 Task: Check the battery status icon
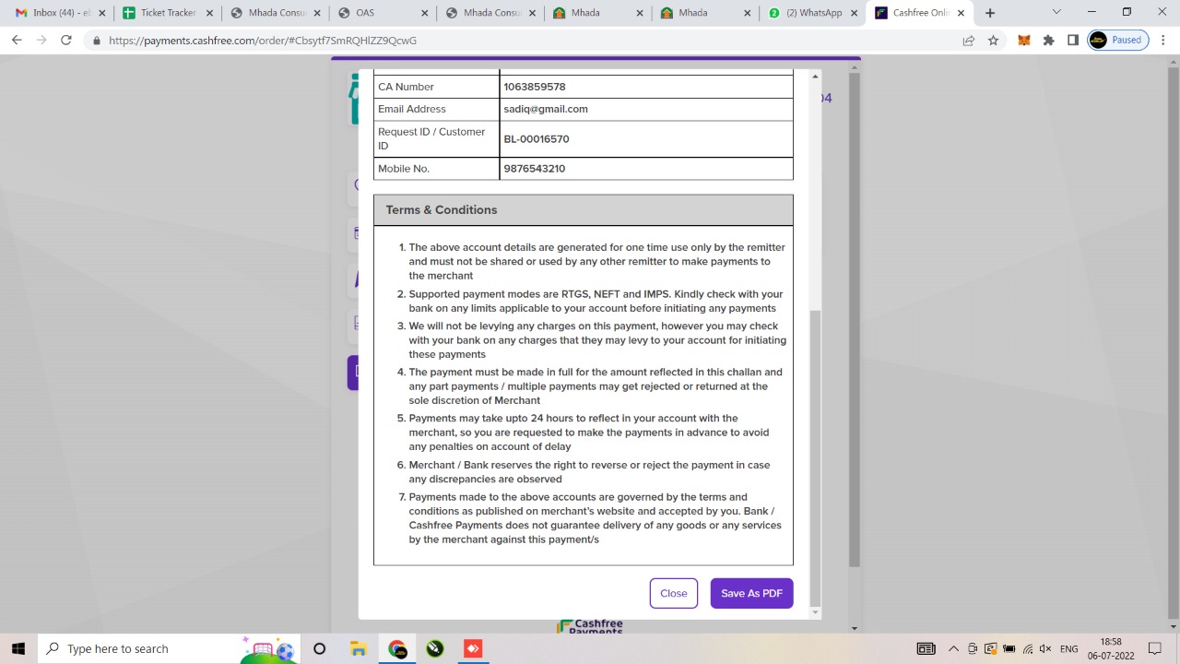coord(1009,649)
